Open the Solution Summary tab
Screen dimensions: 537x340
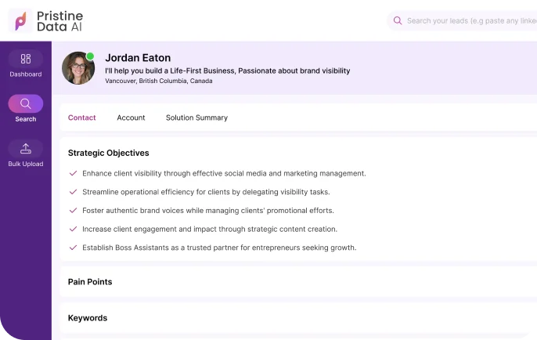point(196,118)
